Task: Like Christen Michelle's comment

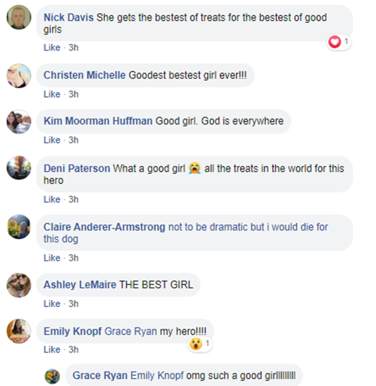Action: [52, 94]
